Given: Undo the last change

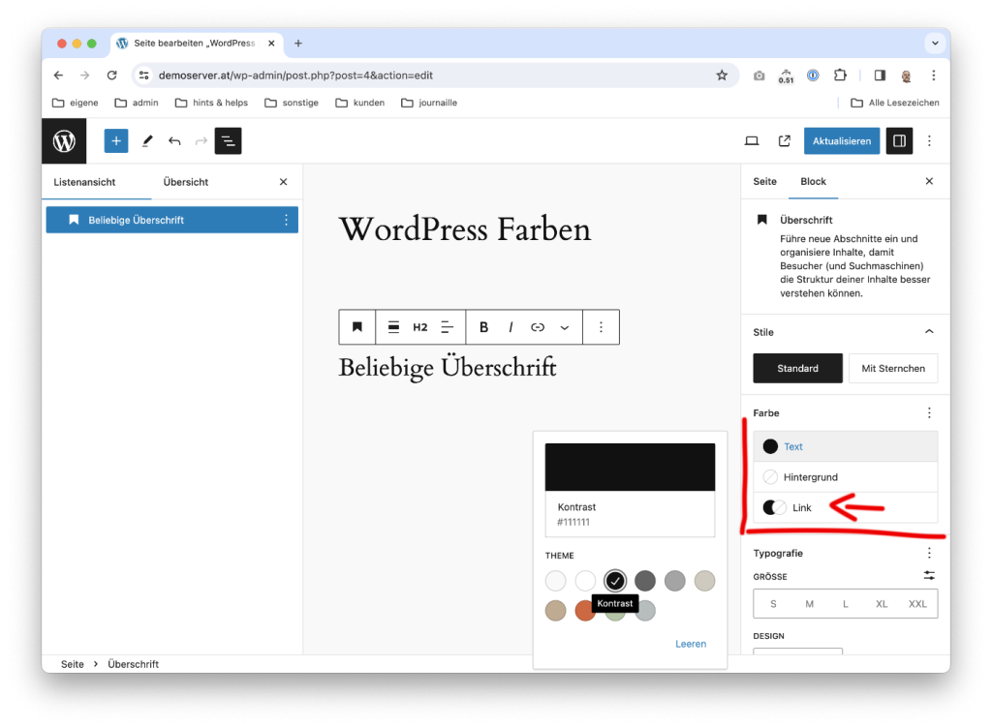Looking at the screenshot, I should click(174, 141).
